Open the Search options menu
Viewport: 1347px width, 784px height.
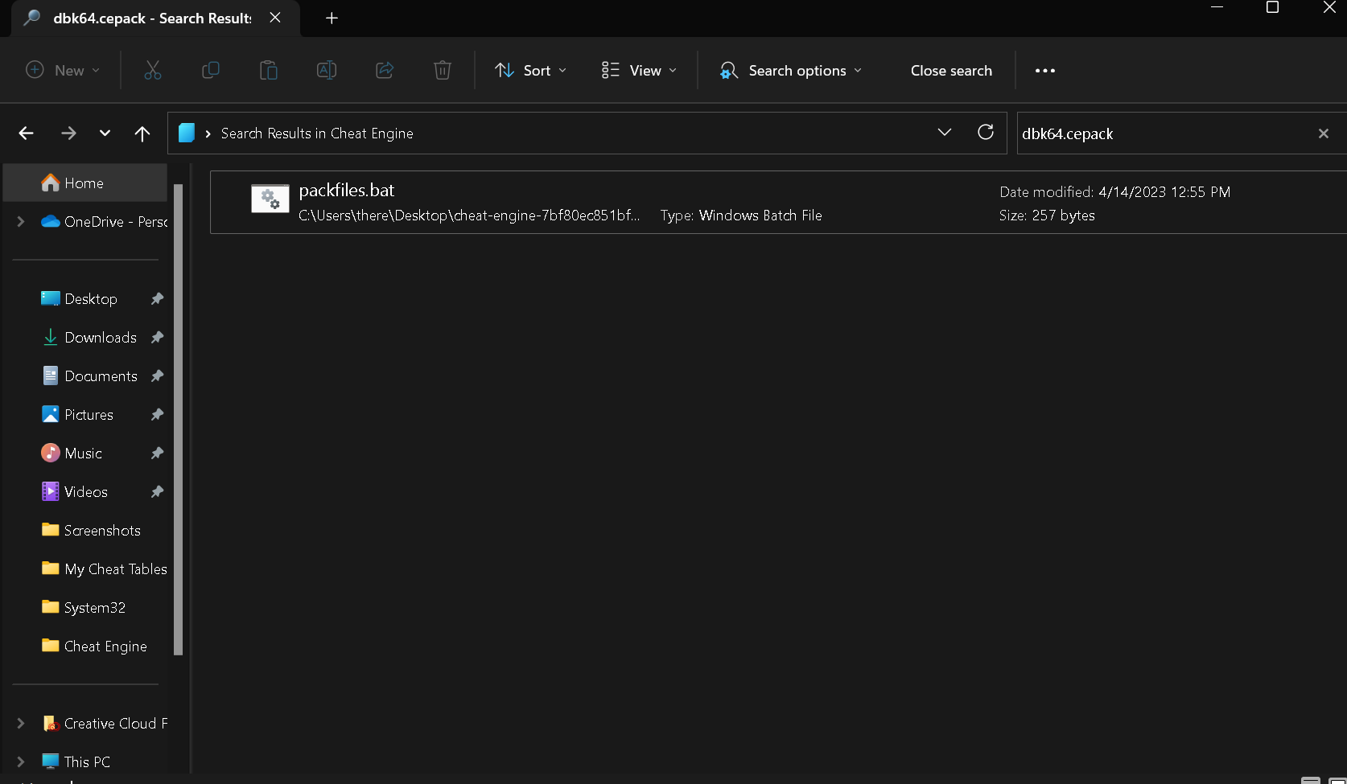[791, 71]
